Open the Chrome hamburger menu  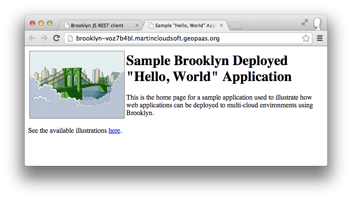320,38
